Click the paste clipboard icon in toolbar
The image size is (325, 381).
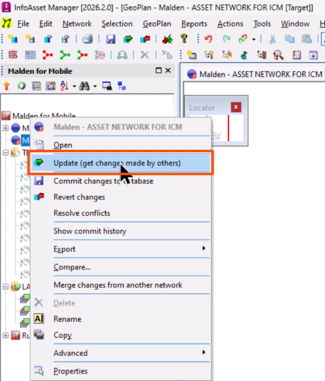[307, 39]
